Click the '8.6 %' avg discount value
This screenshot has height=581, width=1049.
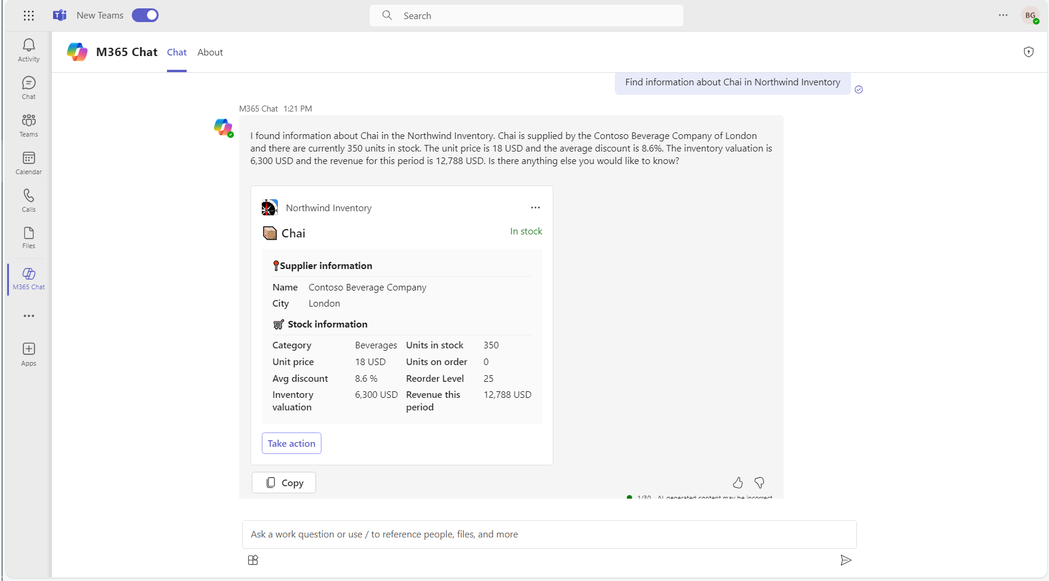366,379
